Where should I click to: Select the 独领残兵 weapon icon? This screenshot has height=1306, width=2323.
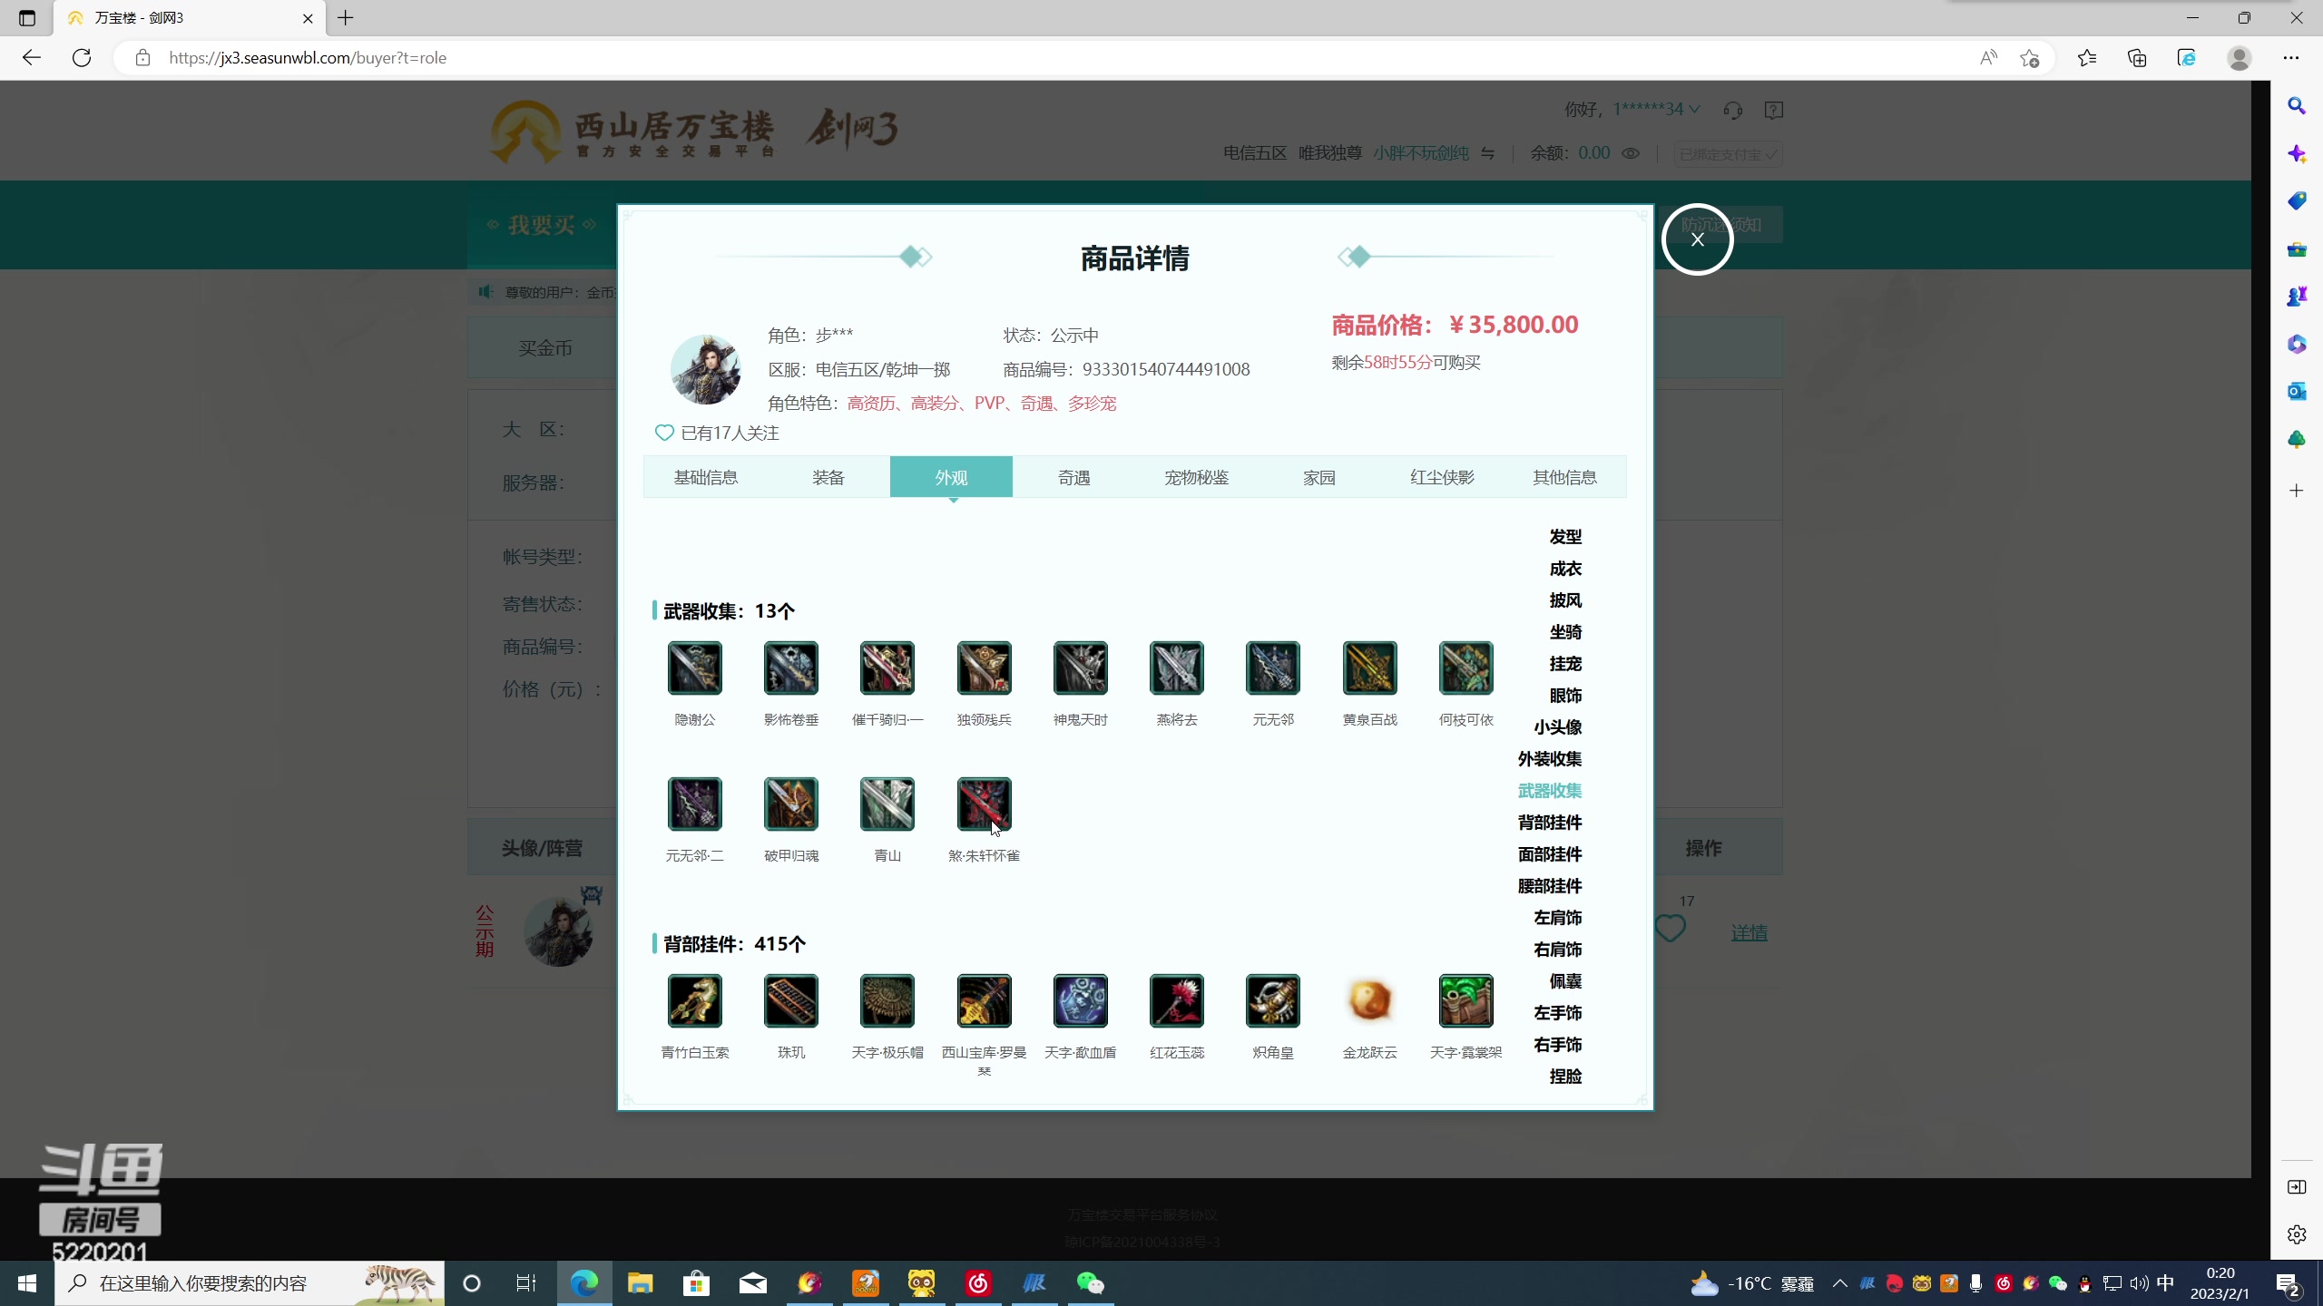pyautogui.click(x=984, y=668)
